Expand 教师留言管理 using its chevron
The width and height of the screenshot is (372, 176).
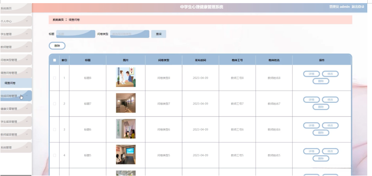tap(27, 134)
